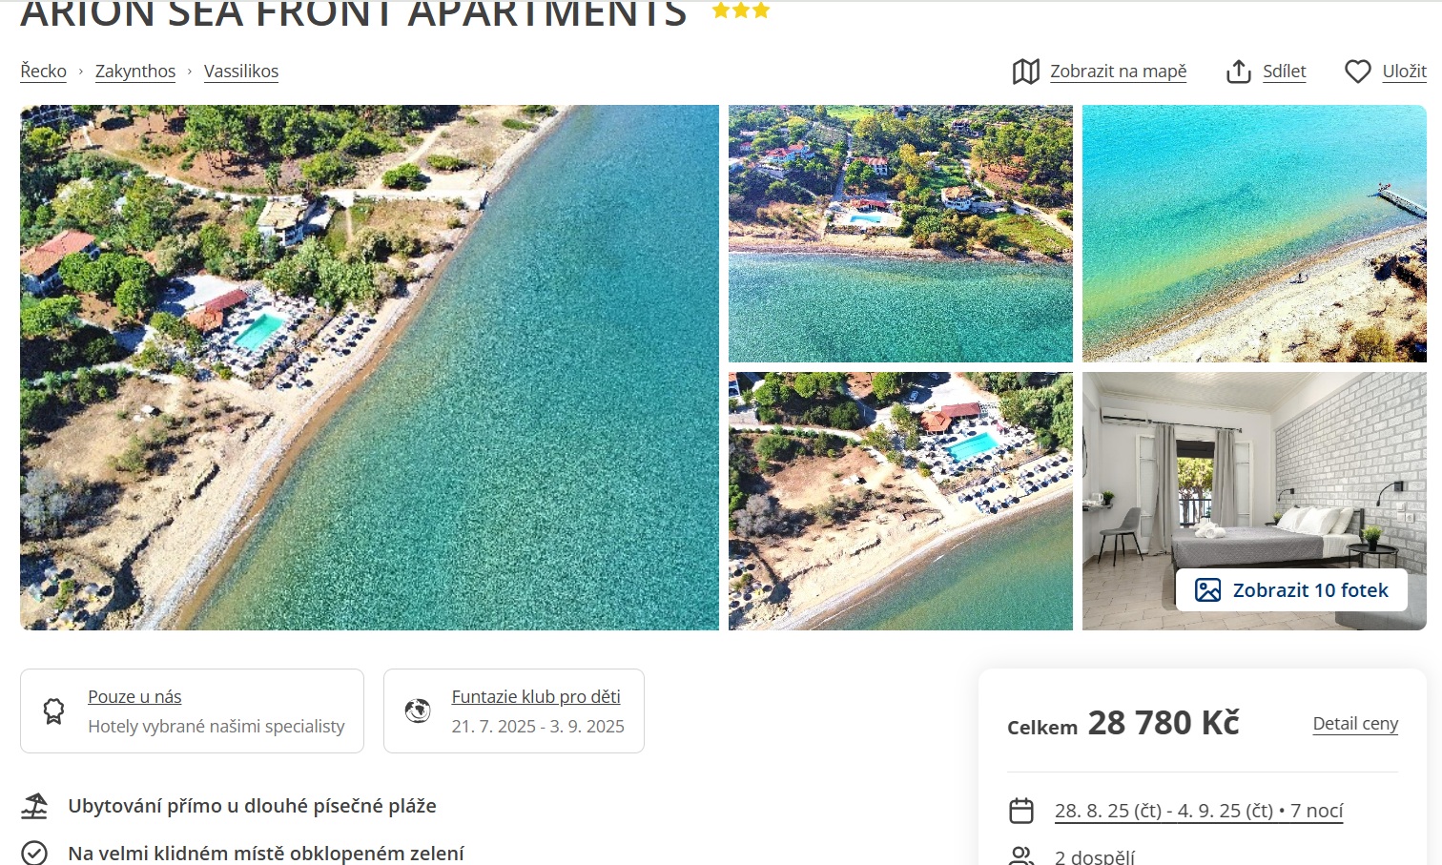
Task: Click the beach umbrella icon
Action: click(34, 806)
